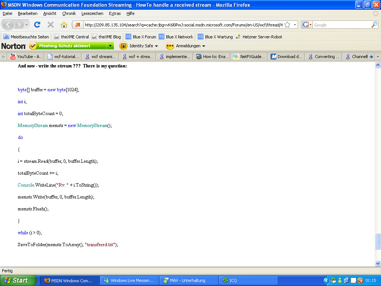381x286 pixels.
Task: Click the Norton Identity Safe lock icon
Action: tap(123, 46)
